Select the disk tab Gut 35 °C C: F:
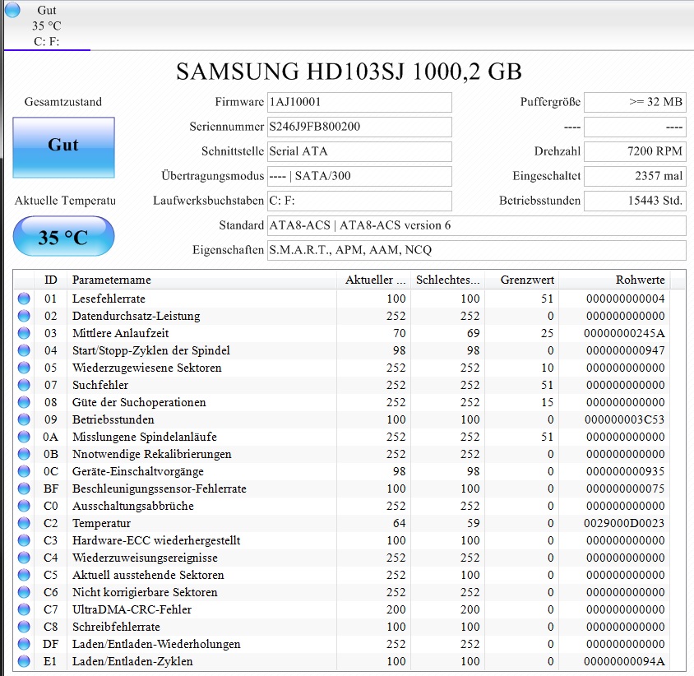Viewport: 694px width, 676px height. [47, 25]
